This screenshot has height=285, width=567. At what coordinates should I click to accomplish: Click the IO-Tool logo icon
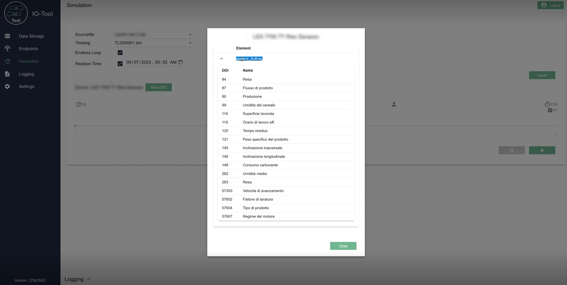coord(16,13)
